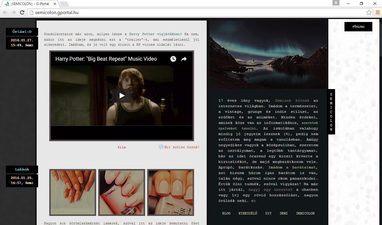Open a new browser tab
Screen dimensions: 382x225
tap(64, 4)
